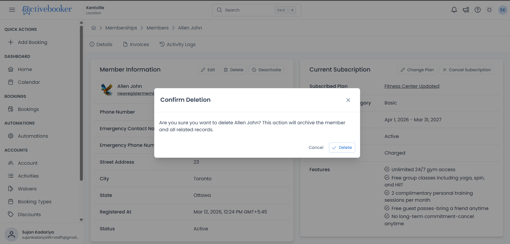Cancel the deletion dialog
Viewport: 510px width, 244px height.
[x=316, y=148]
